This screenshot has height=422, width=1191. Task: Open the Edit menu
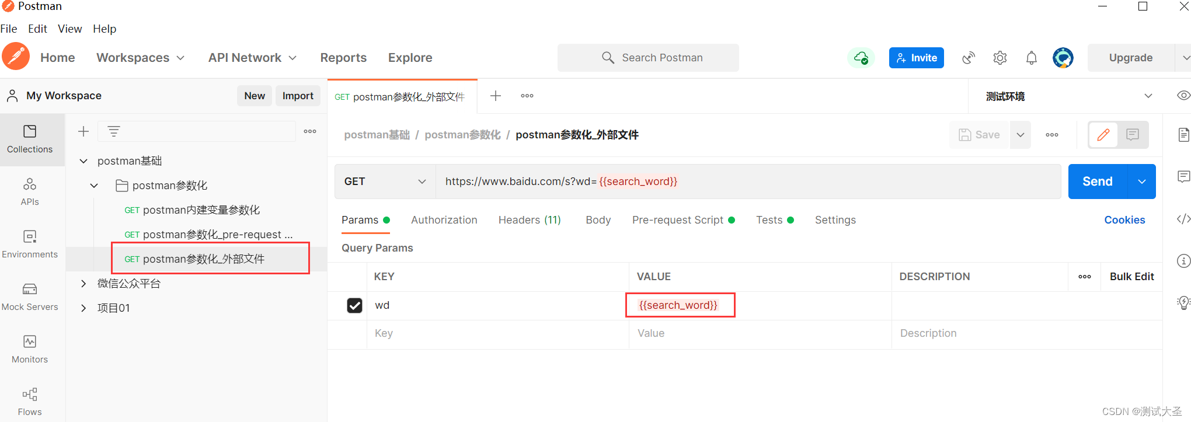[37, 29]
